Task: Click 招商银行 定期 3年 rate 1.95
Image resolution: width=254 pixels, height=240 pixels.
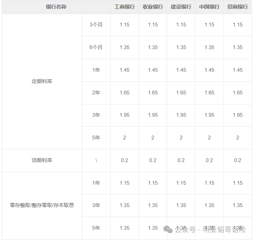Action: click(x=238, y=115)
